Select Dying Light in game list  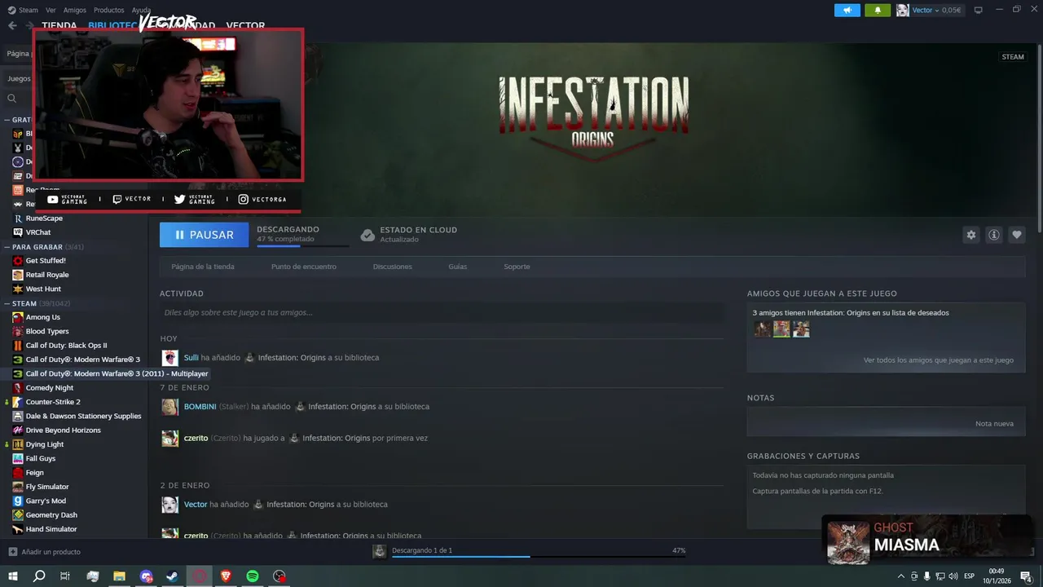click(x=44, y=444)
